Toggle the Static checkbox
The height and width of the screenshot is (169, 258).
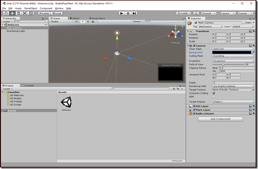tap(244, 23)
